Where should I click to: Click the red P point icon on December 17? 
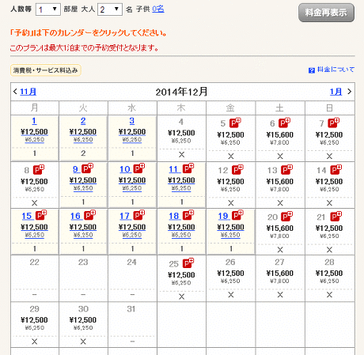pyautogui.click(x=139, y=215)
